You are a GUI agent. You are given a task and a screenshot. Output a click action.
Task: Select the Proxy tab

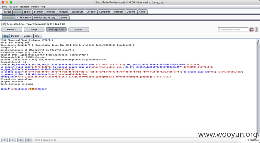pos(17,12)
